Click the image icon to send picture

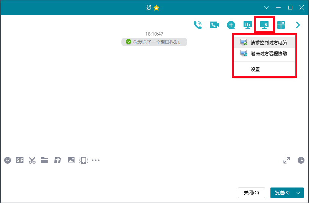click(x=71, y=160)
